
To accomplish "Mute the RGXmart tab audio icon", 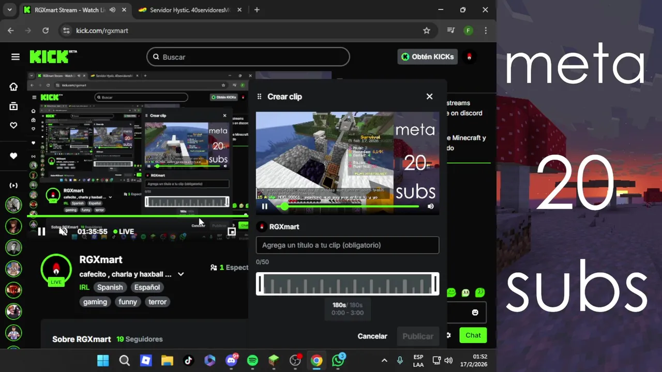I will [x=113, y=10].
